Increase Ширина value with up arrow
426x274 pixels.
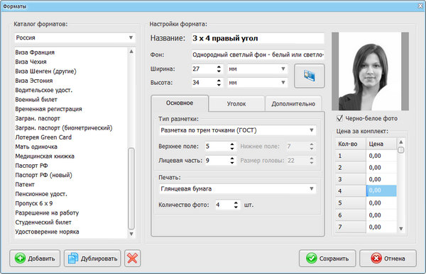pos(219,67)
